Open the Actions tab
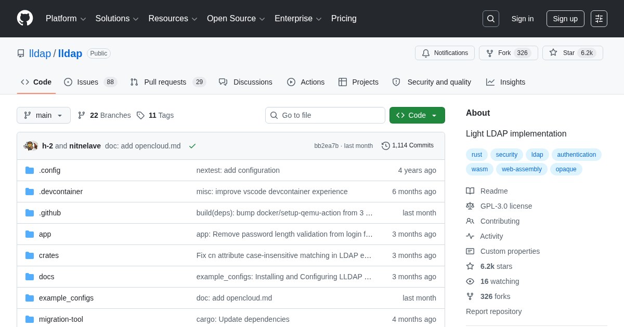Screen dimensions: 624x327 306,82
